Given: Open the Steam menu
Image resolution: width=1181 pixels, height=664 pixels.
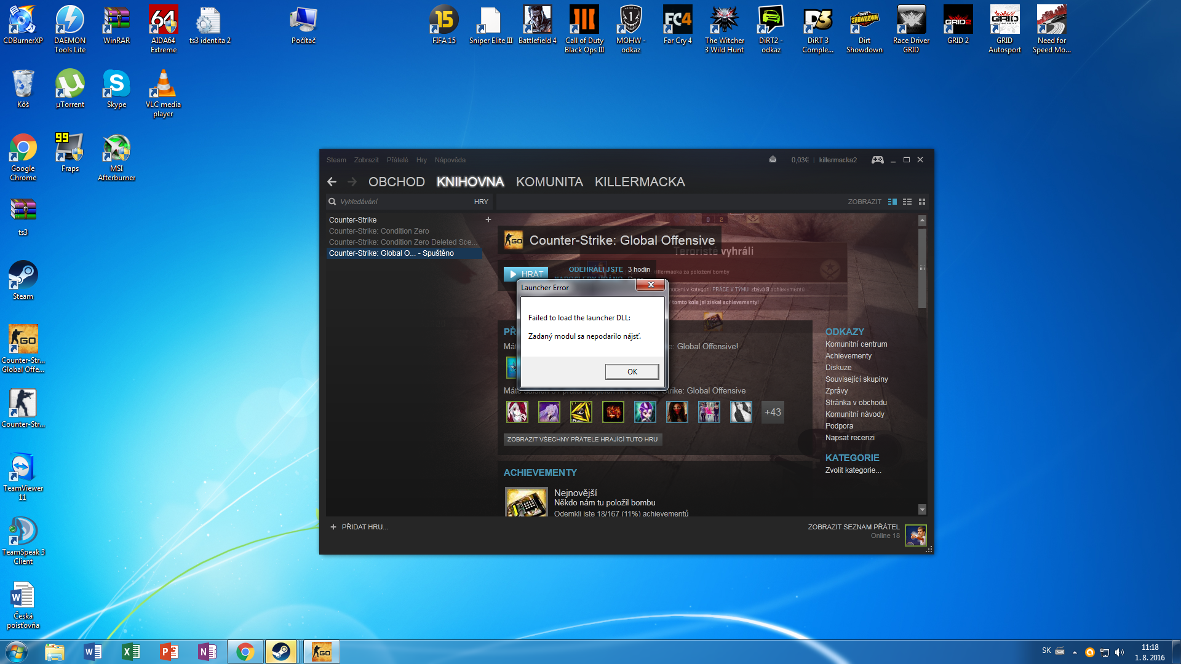Looking at the screenshot, I should coord(336,160).
